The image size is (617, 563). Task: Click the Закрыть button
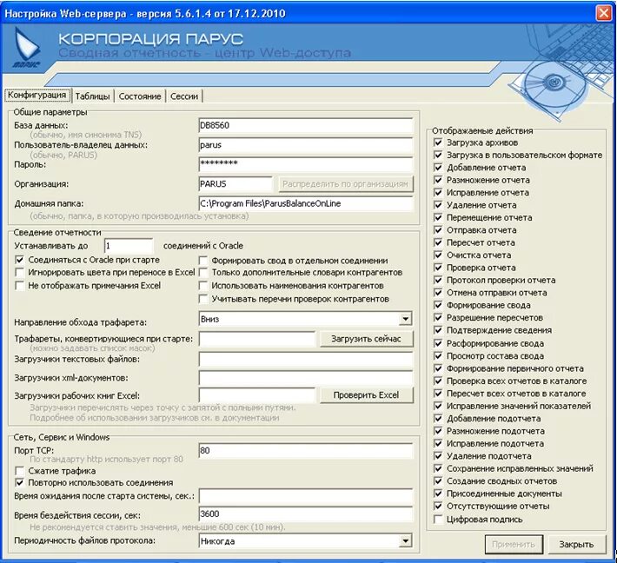[576, 545]
